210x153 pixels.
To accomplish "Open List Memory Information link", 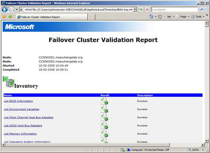I will 20,134.
